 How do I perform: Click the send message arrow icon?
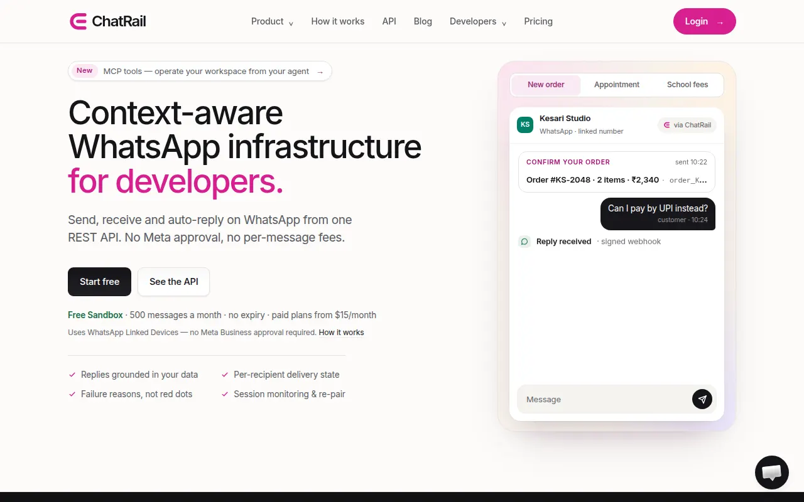702,399
